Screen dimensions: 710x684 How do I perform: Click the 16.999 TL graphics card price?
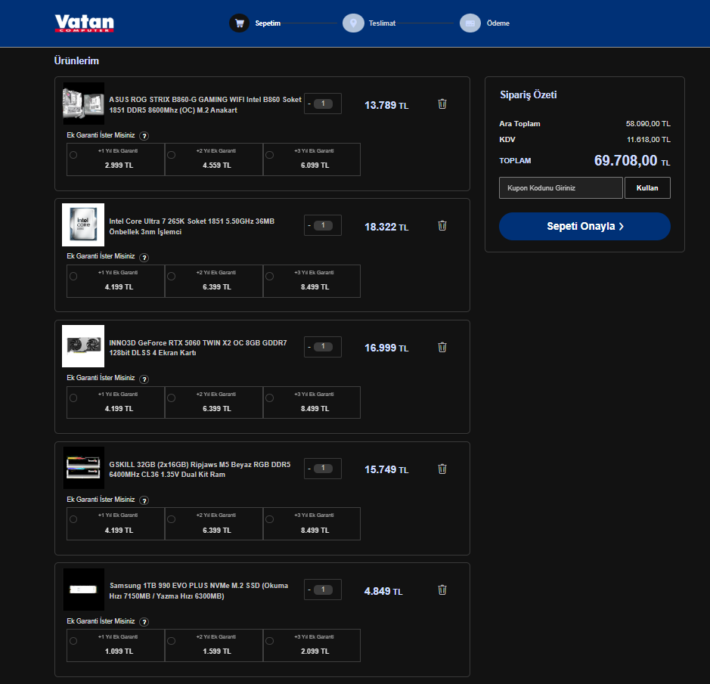(386, 348)
